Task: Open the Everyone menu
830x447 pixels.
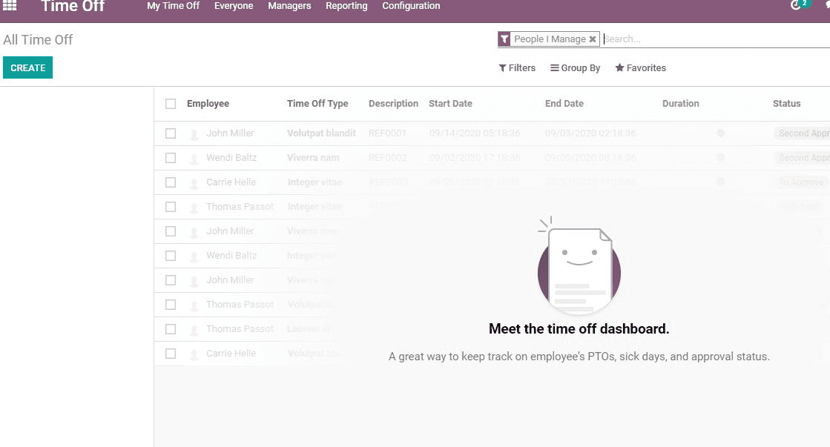Action: (234, 6)
